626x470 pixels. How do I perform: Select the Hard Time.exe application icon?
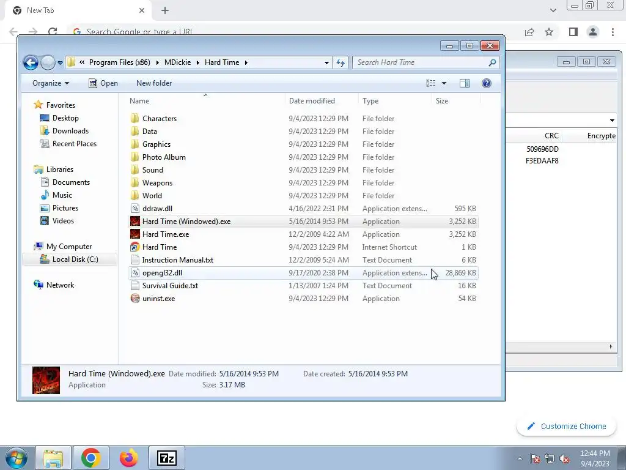coord(135,234)
